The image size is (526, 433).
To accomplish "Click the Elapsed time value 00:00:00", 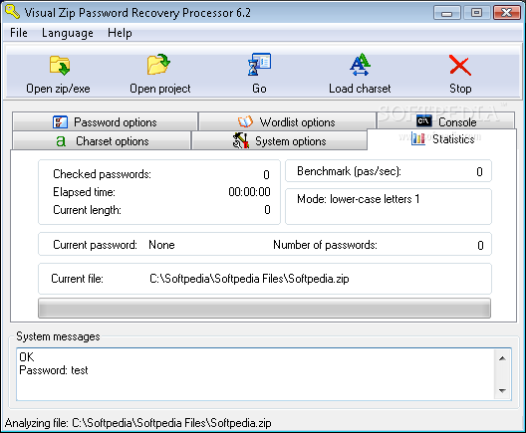I will pos(249,192).
